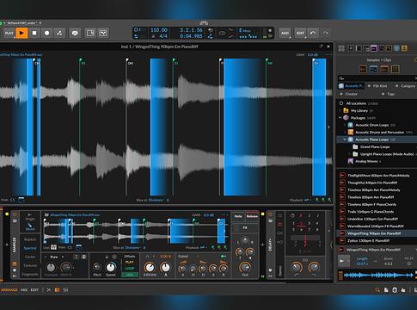The width and height of the screenshot is (417, 310).
Task: Switch to the Note tab in Sampler
Action: pos(238,216)
